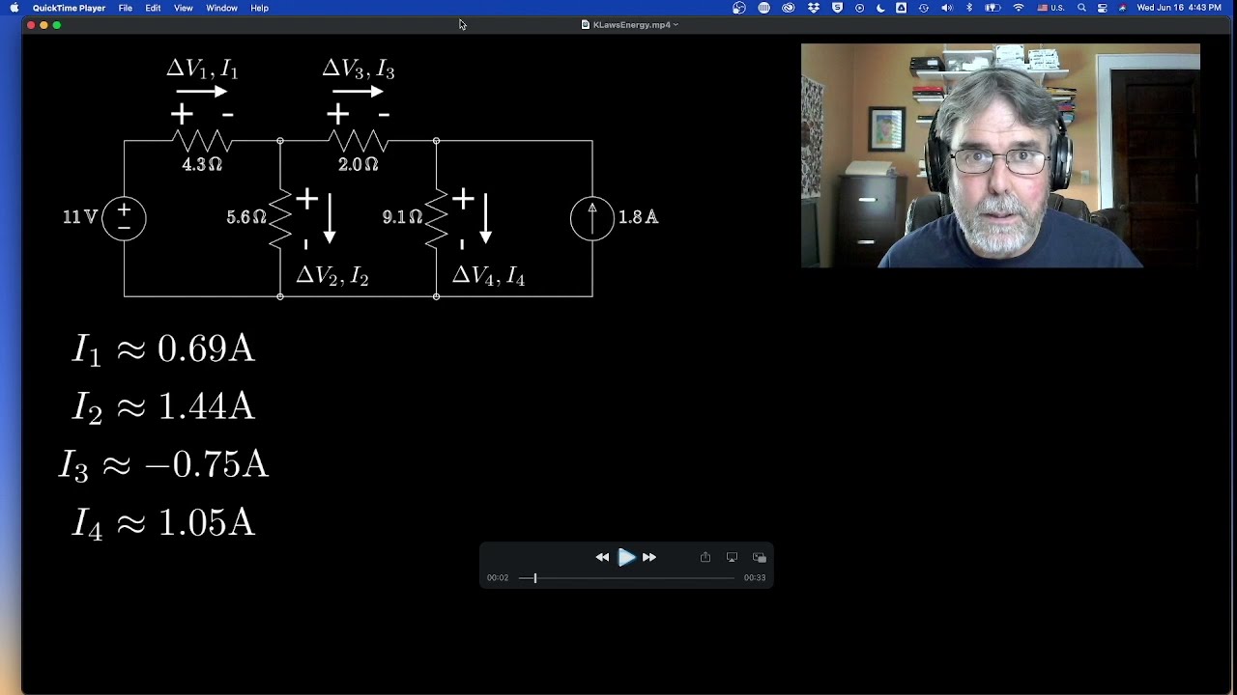Viewport: 1237px width, 695px height.
Task: Click the green full-screen window button
Action: pos(57,25)
